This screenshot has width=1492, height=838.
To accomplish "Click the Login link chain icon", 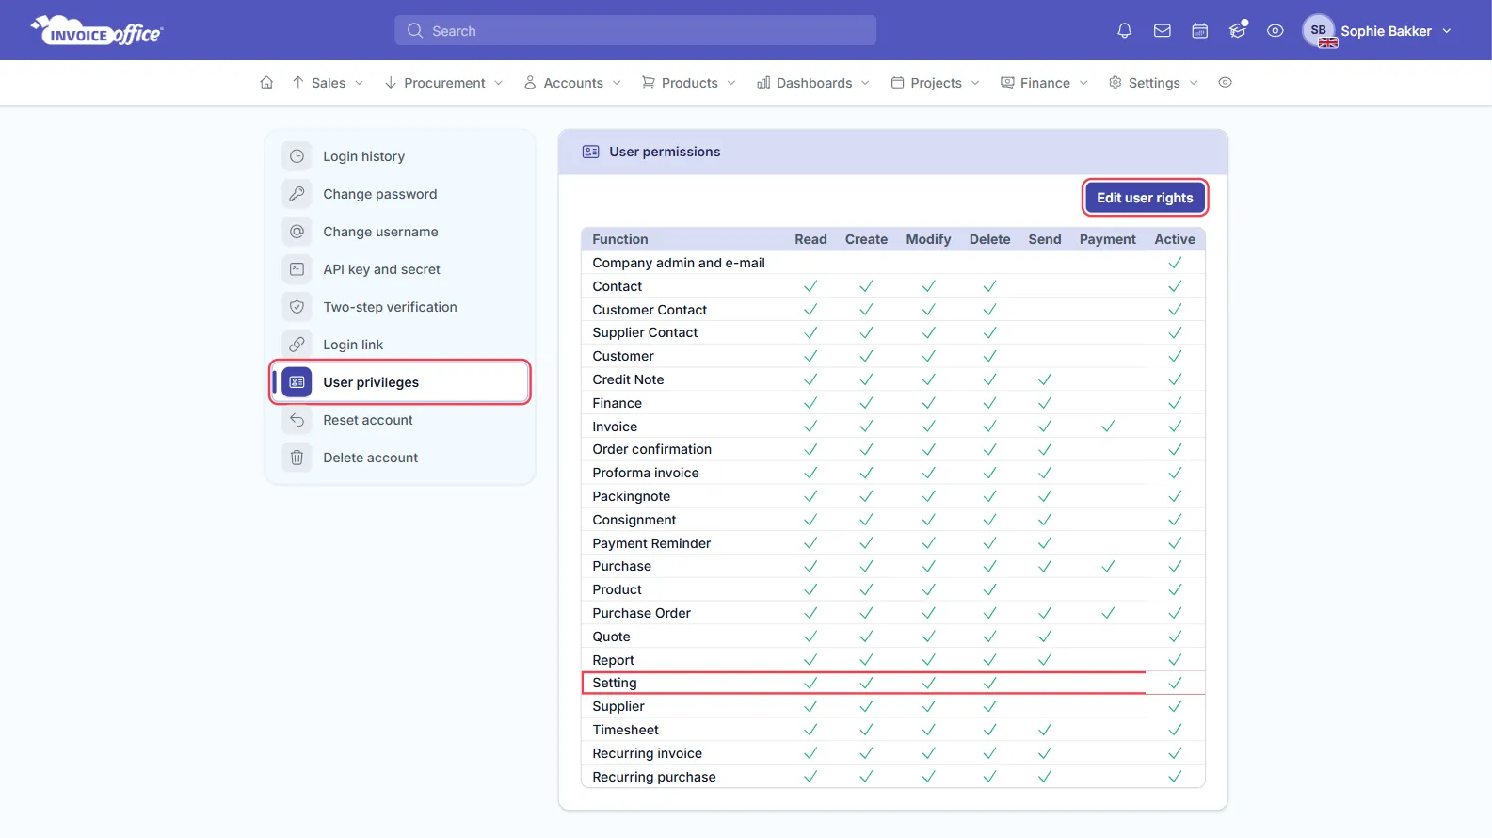I will 297,345.
